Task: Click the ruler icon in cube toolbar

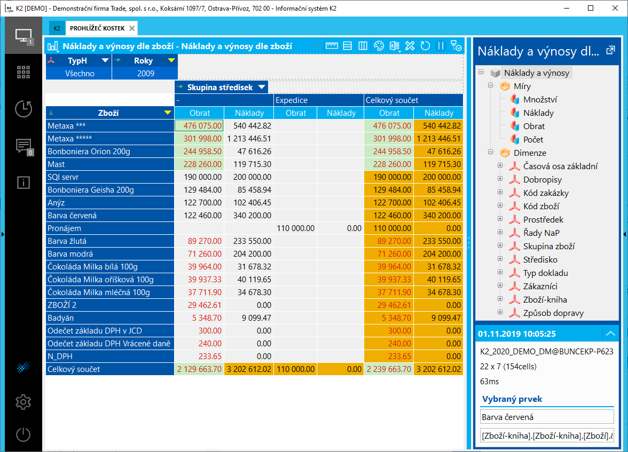Action: (x=332, y=46)
